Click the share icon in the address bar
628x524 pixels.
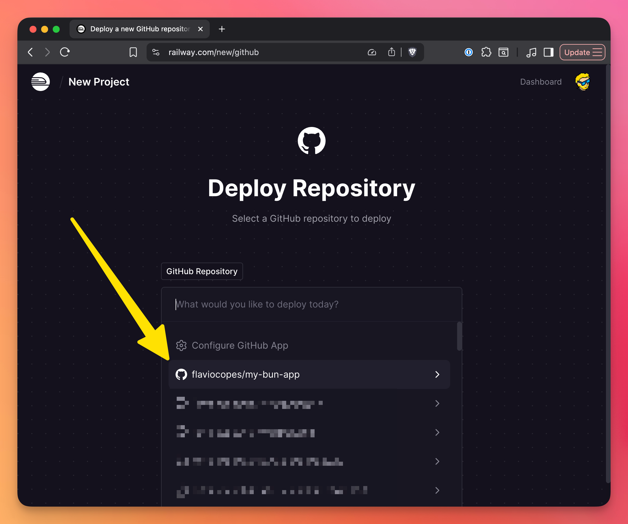391,52
